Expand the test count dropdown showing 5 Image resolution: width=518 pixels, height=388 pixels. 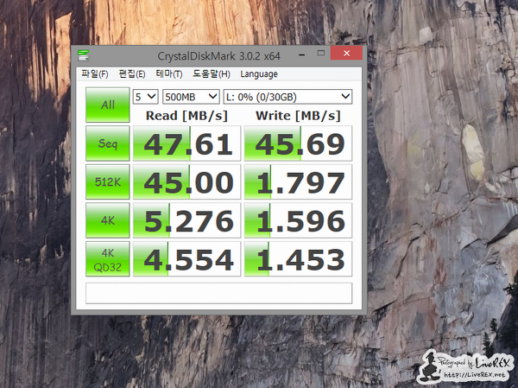pyautogui.click(x=146, y=97)
